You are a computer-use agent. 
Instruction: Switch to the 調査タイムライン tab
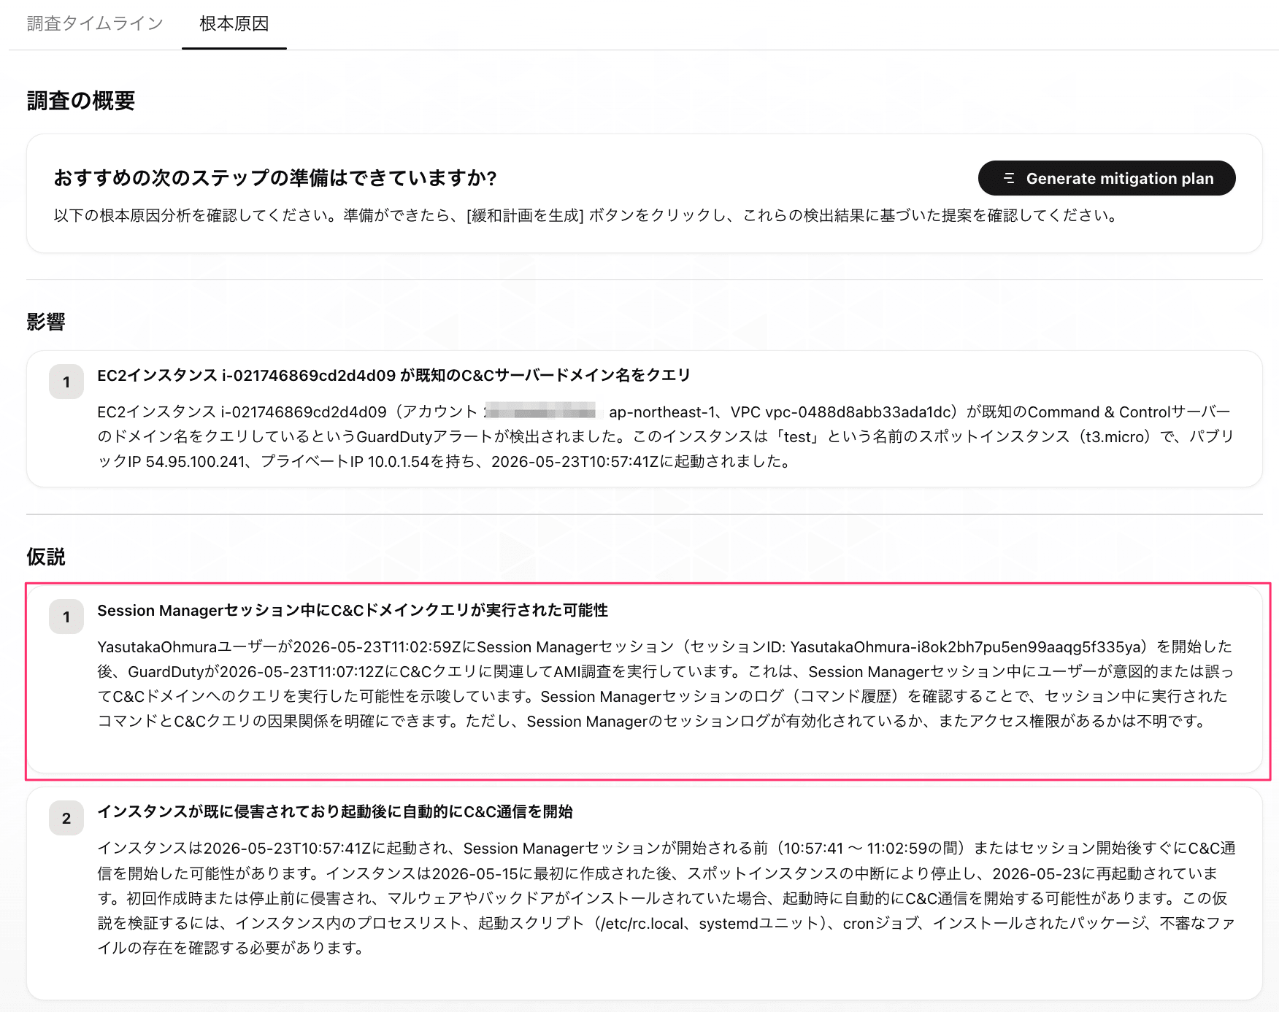[x=95, y=24]
